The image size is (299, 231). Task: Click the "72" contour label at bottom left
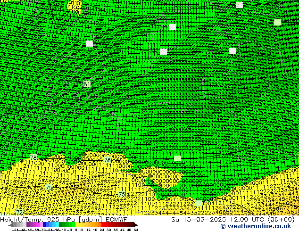pos(20,212)
